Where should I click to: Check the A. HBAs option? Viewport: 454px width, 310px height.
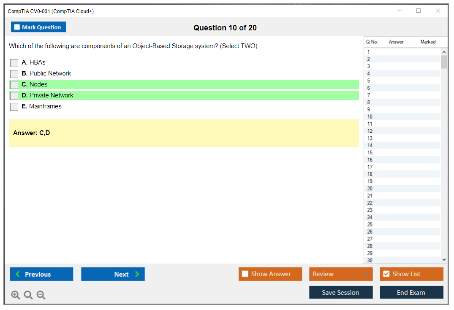(x=14, y=63)
